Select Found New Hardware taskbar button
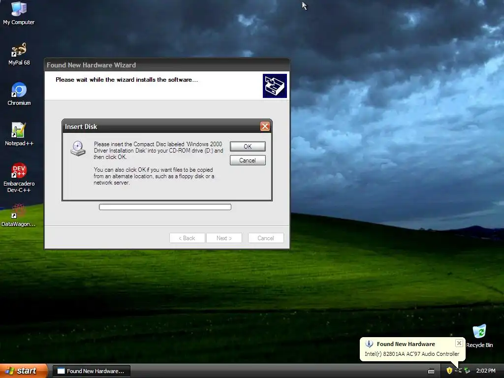This screenshot has width=504, height=378. pyautogui.click(x=91, y=371)
